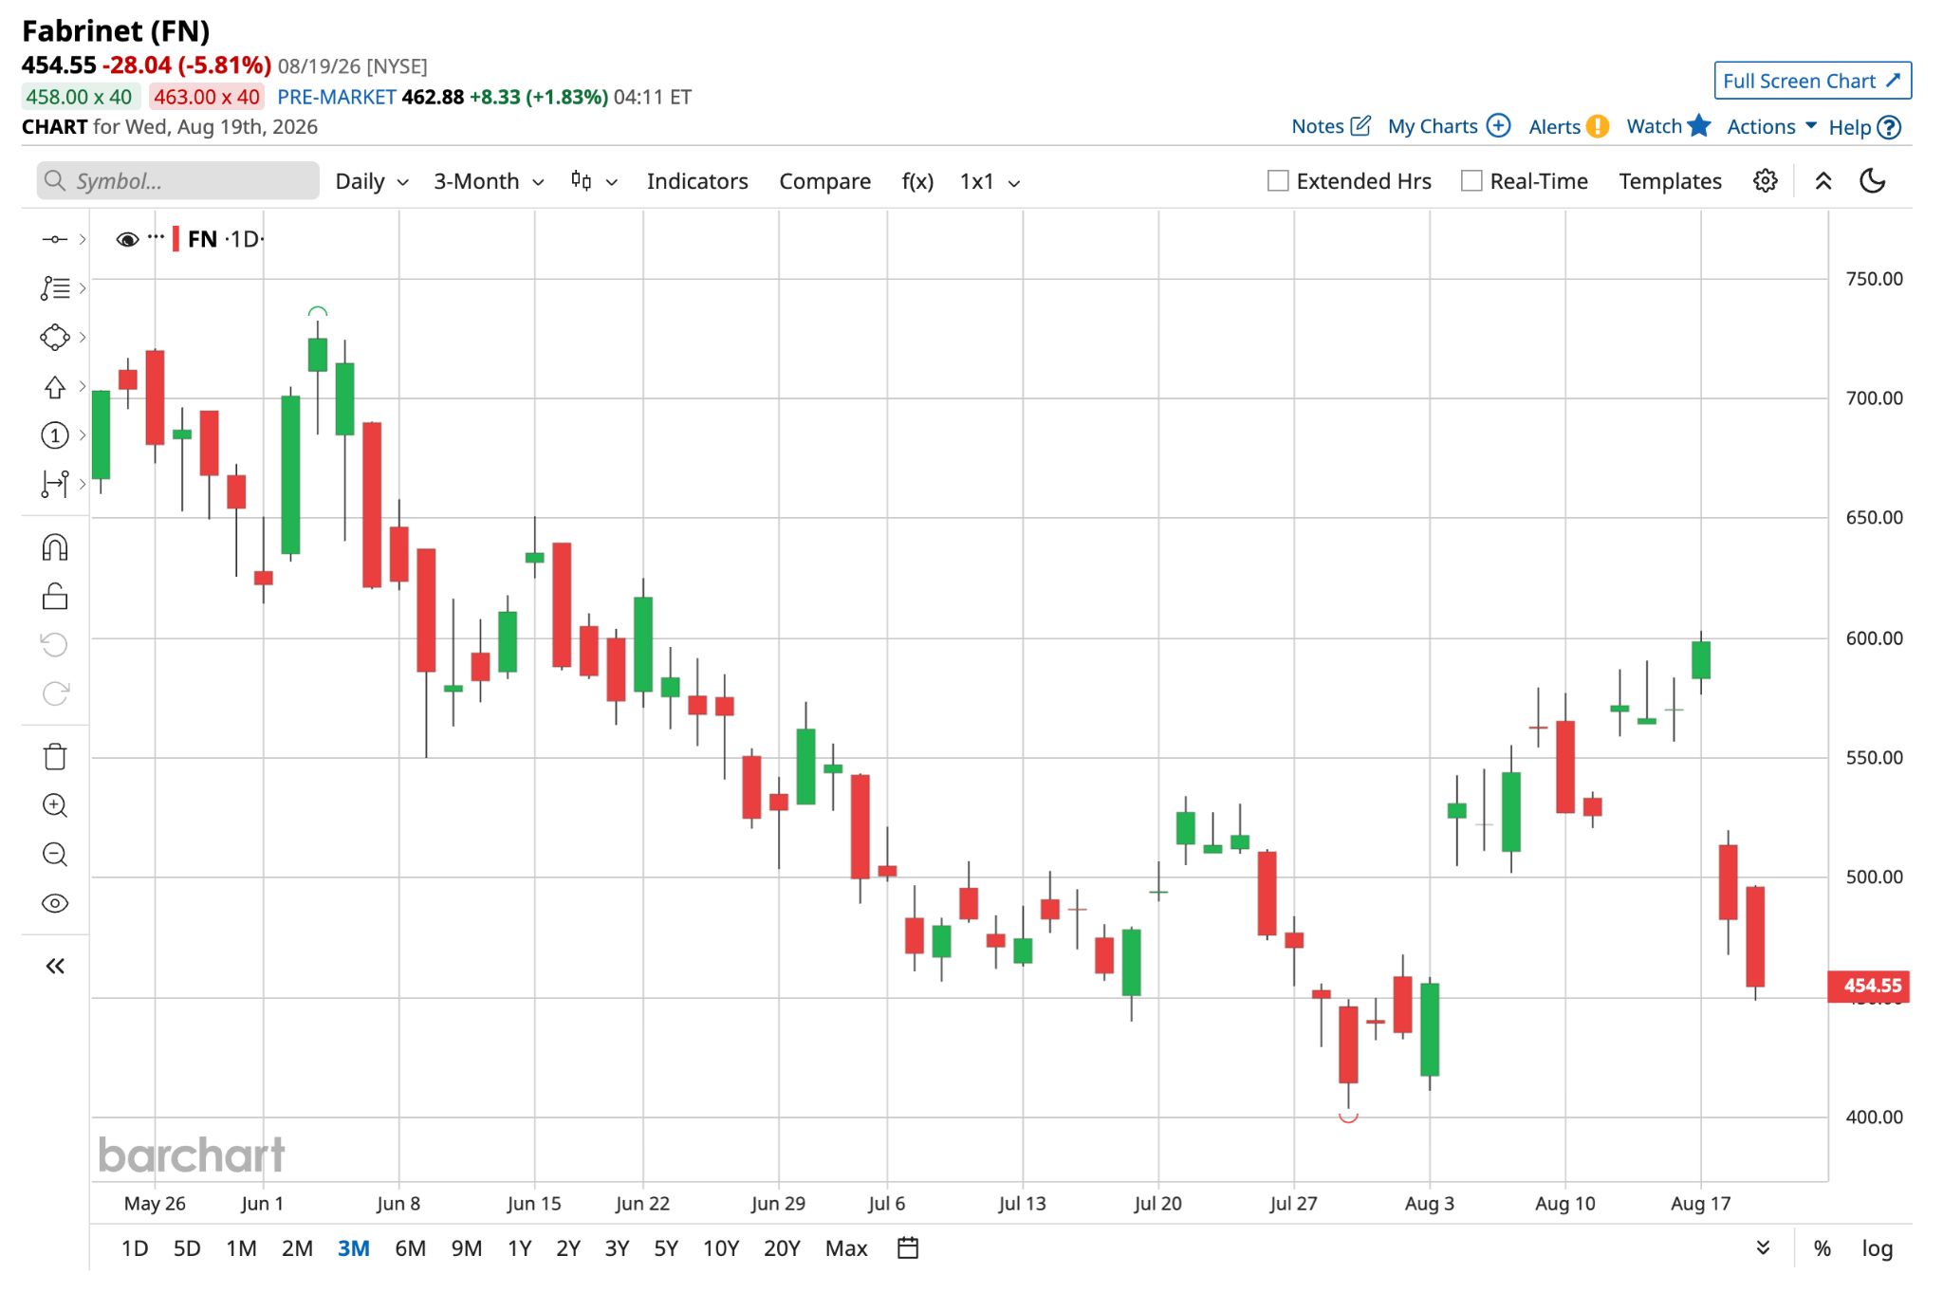Open Notes for this chart

click(x=1331, y=126)
